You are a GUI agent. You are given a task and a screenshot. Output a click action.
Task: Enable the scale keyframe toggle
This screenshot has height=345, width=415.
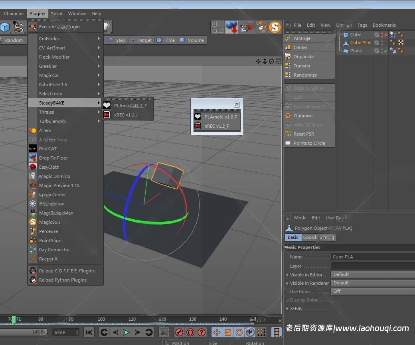coord(228,332)
